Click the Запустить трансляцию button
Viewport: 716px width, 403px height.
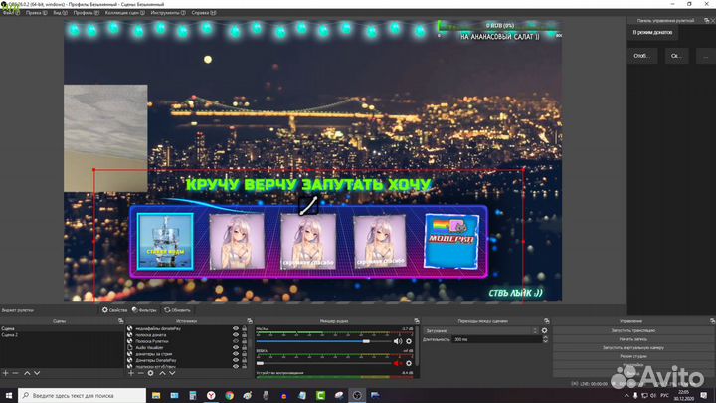(x=632, y=329)
